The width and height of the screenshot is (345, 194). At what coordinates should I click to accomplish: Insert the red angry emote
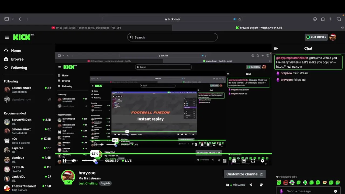(x=285, y=182)
